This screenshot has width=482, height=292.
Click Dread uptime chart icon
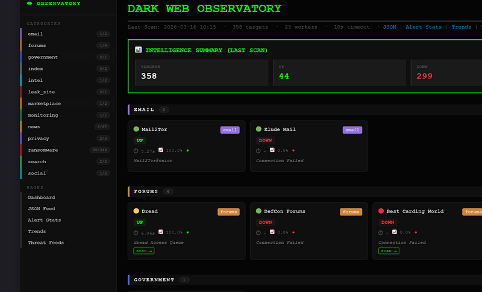point(161,232)
